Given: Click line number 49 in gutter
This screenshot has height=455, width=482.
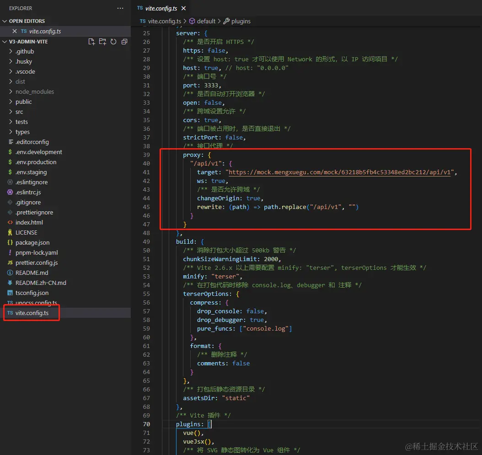Looking at the screenshot, I should tap(146, 241).
